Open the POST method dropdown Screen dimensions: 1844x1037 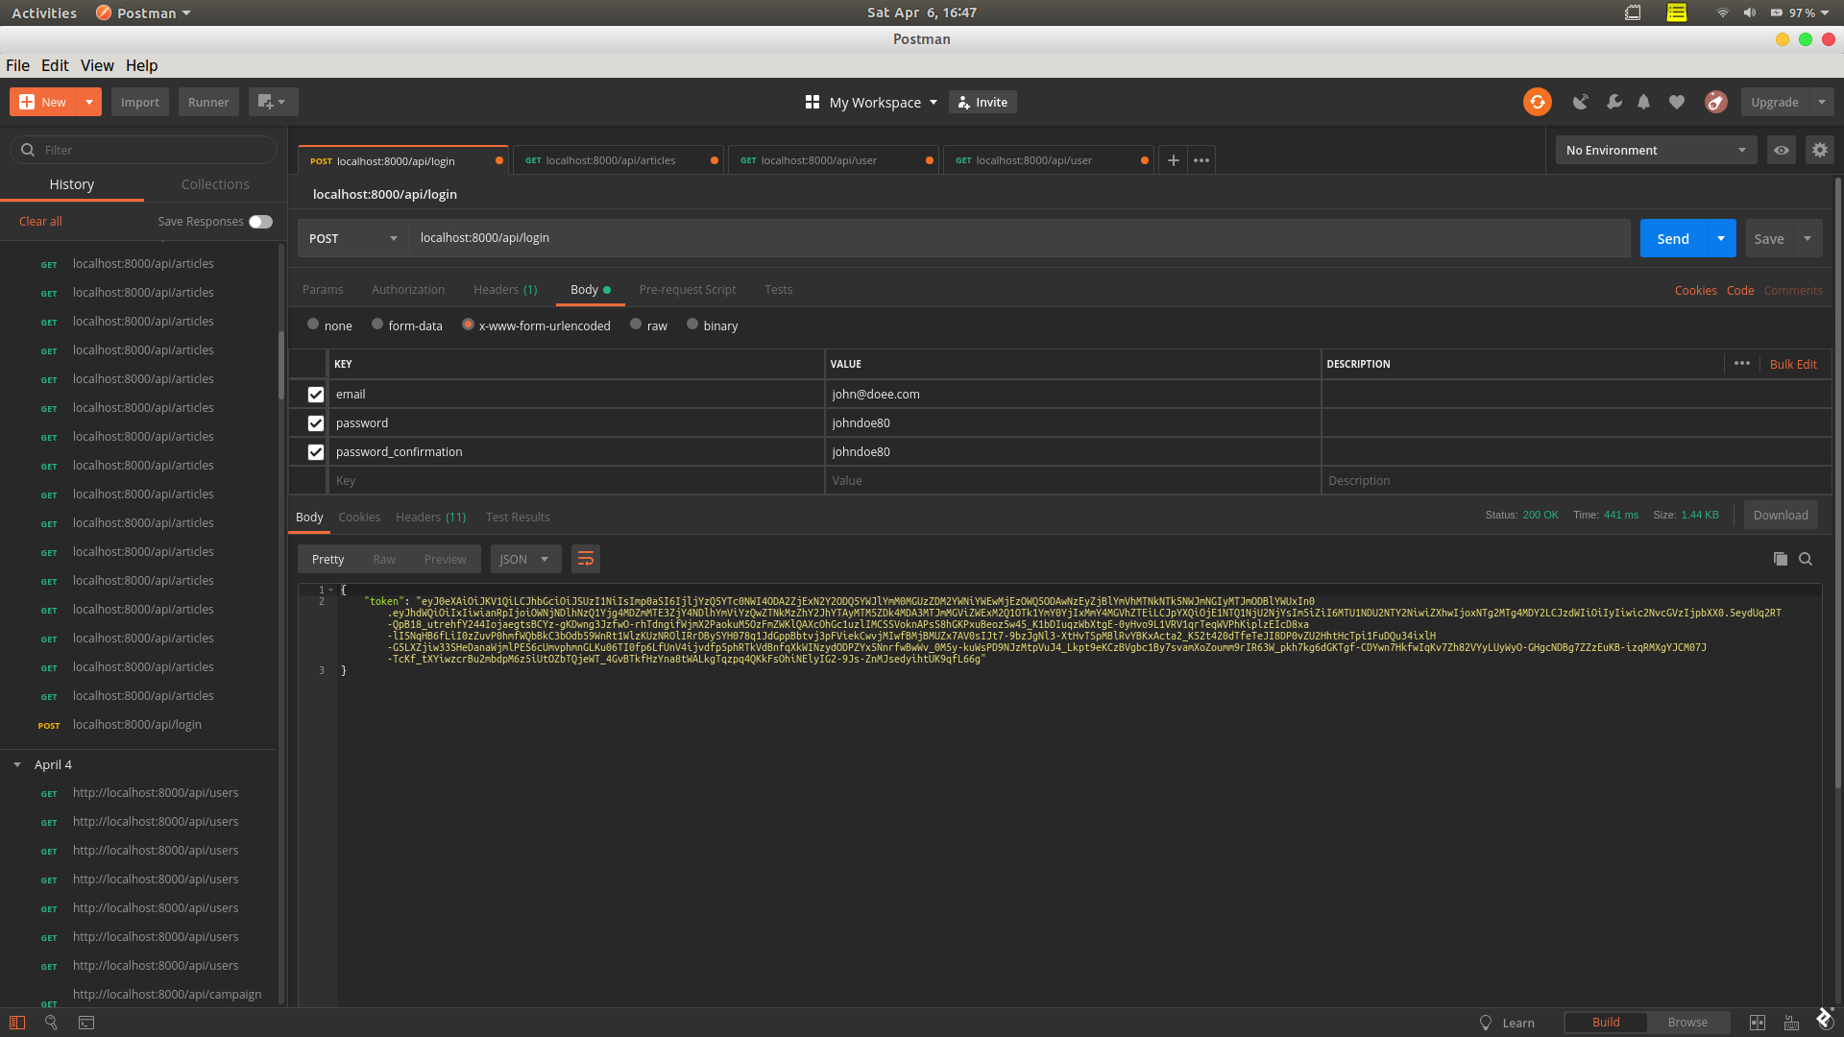click(351, 238)
